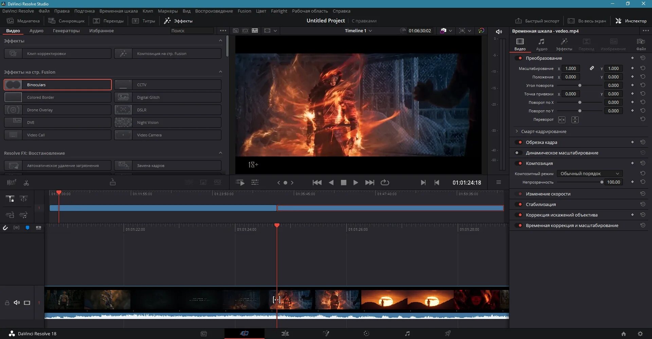The image size is (652, 339).
Task: Lock the video track with padlock icon
Action: (7, 303)
